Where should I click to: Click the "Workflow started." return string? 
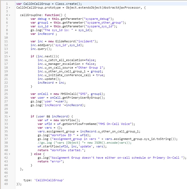[x=67, y=150]
